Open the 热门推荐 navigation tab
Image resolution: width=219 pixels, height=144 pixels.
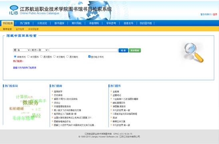25,23
